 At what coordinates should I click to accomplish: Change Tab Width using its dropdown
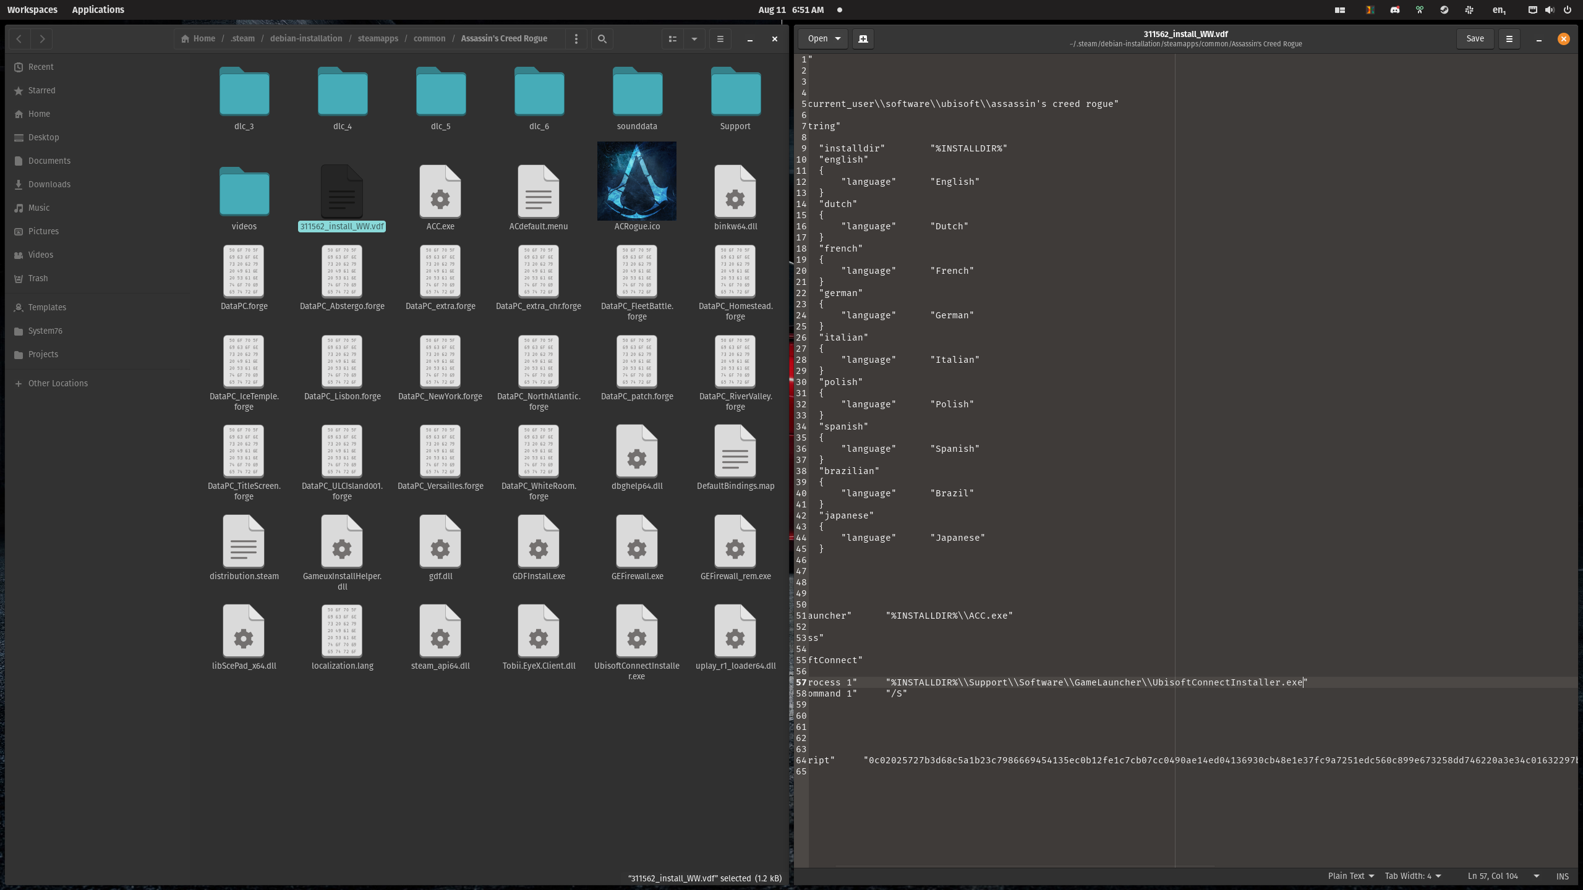click(1412, 876)
